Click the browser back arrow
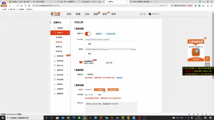The image size is (214, 120). click(10, 6)
